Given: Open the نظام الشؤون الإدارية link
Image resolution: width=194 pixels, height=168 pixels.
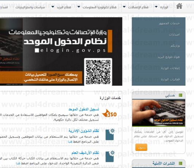Looking at the screenshot, I should coord(84,131).
